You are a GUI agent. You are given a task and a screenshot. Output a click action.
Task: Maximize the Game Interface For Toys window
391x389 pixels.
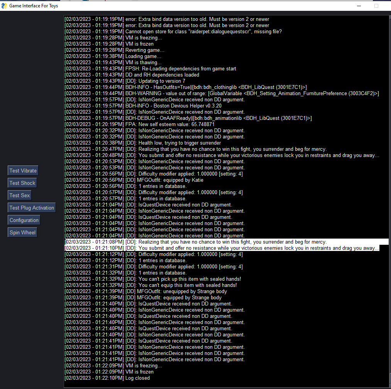coord(376,6)
